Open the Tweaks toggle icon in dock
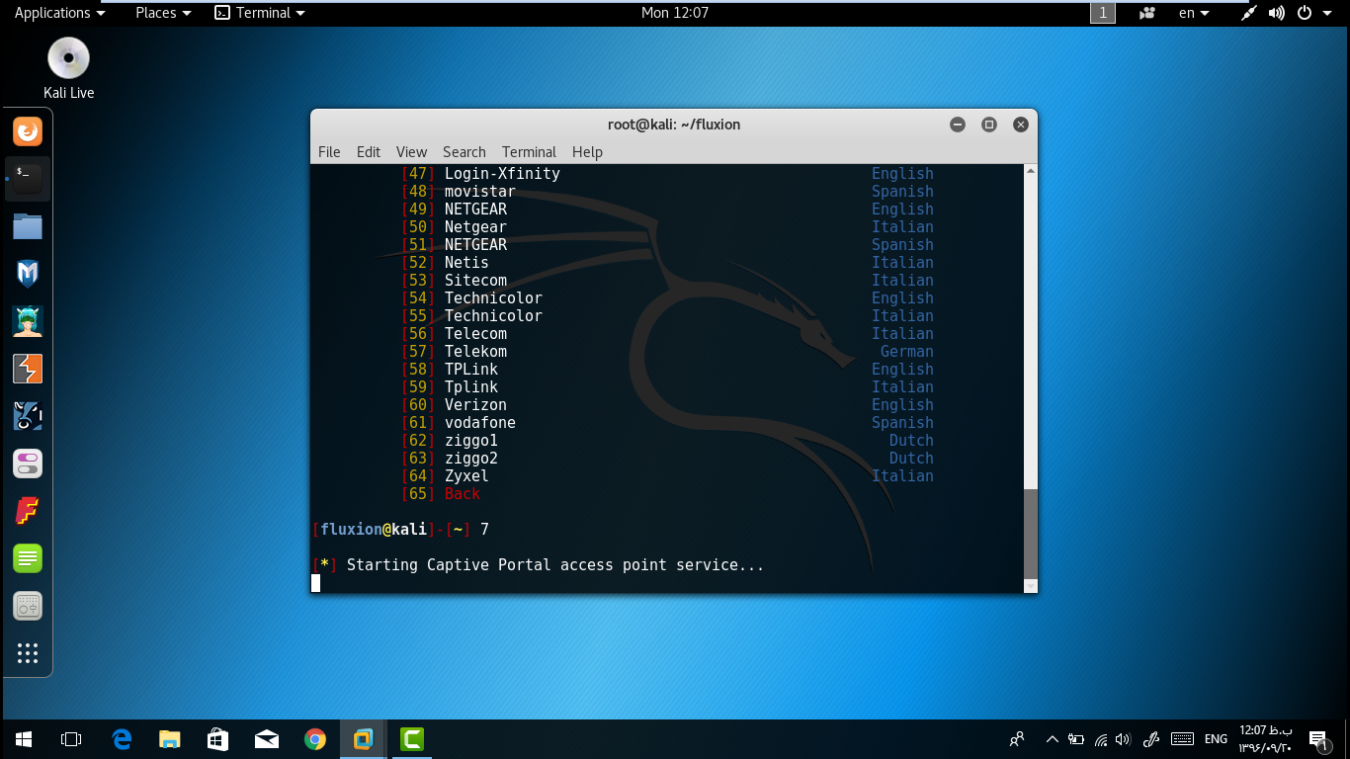The image size is (1350, 759). click(28, 464)
